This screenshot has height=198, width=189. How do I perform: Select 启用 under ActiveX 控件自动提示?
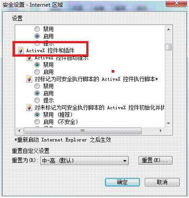coord(37,72)
